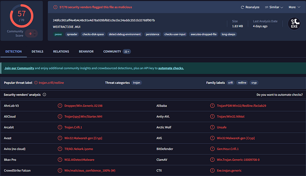Click Dropper/Win.Generic.X2198 detection text

pos(83,106)
